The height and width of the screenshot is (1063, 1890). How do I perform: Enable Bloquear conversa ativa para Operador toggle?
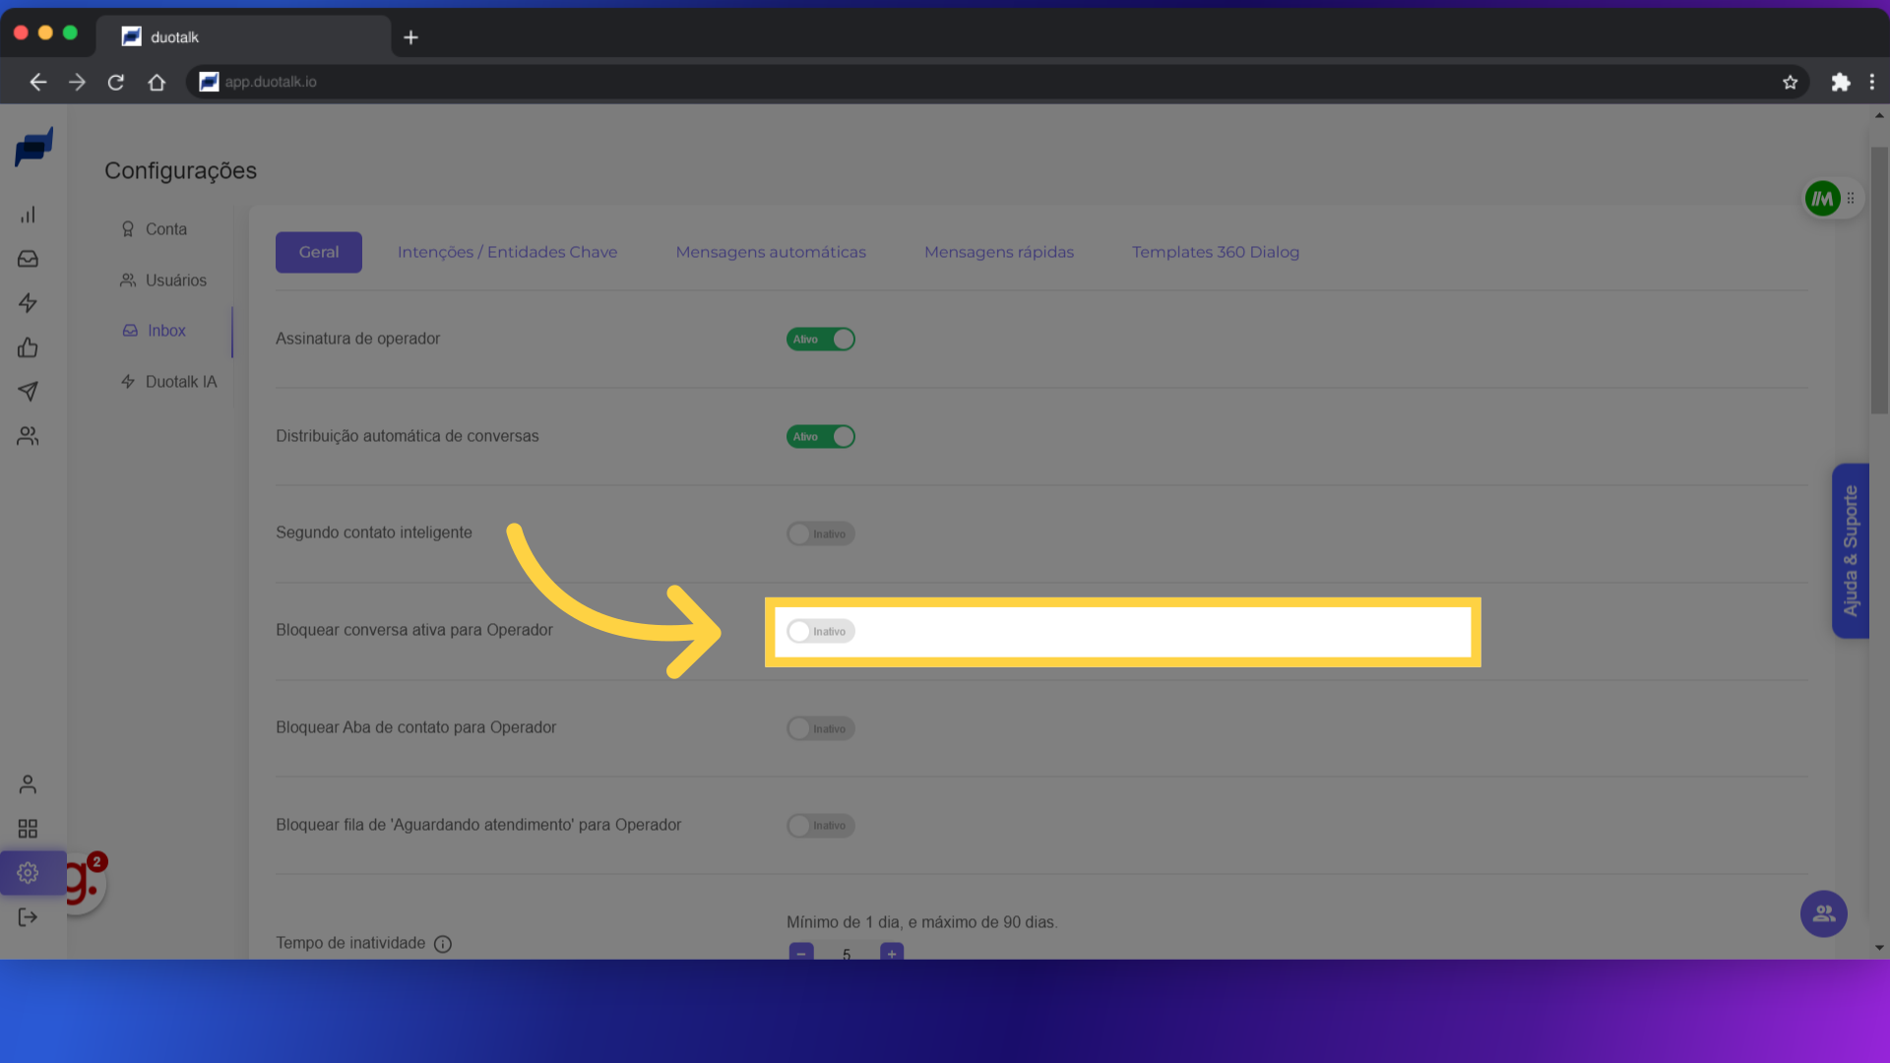(x=820, y=631)
